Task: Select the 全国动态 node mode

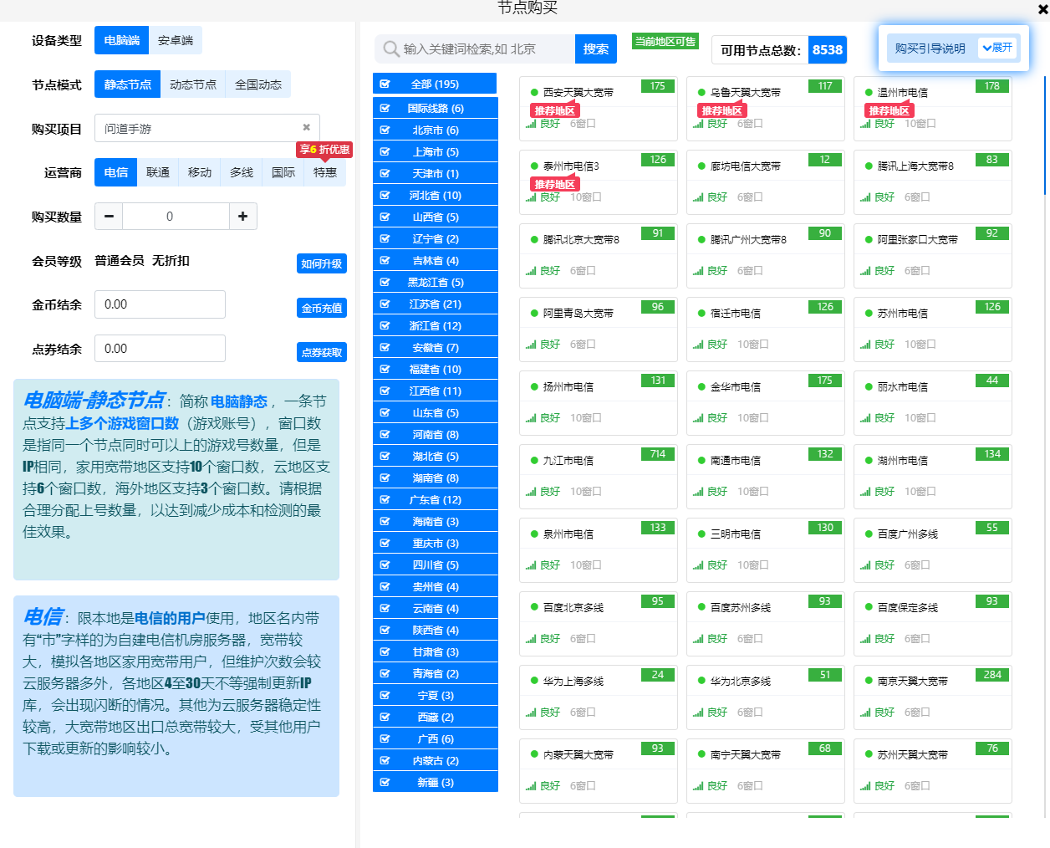Action: pyautogui.click(x=258, y=84)
